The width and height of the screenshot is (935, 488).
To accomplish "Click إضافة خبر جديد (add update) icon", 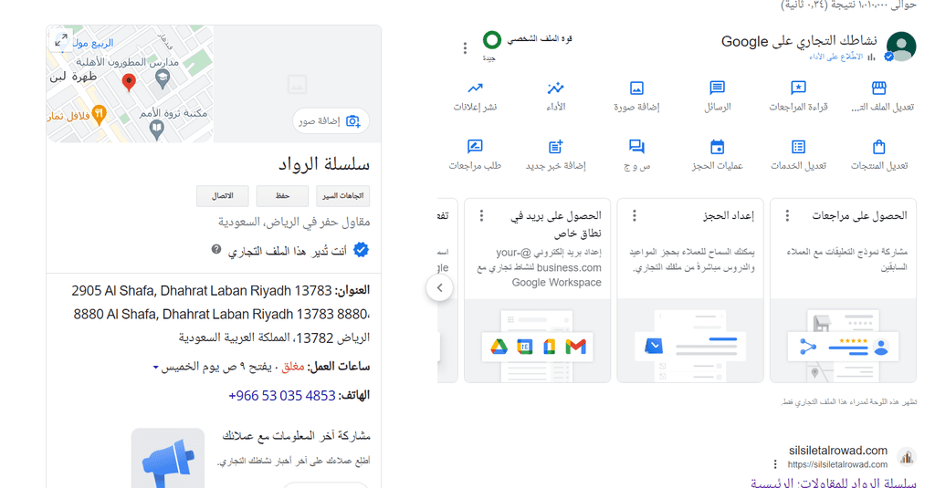I will point(556,147).
